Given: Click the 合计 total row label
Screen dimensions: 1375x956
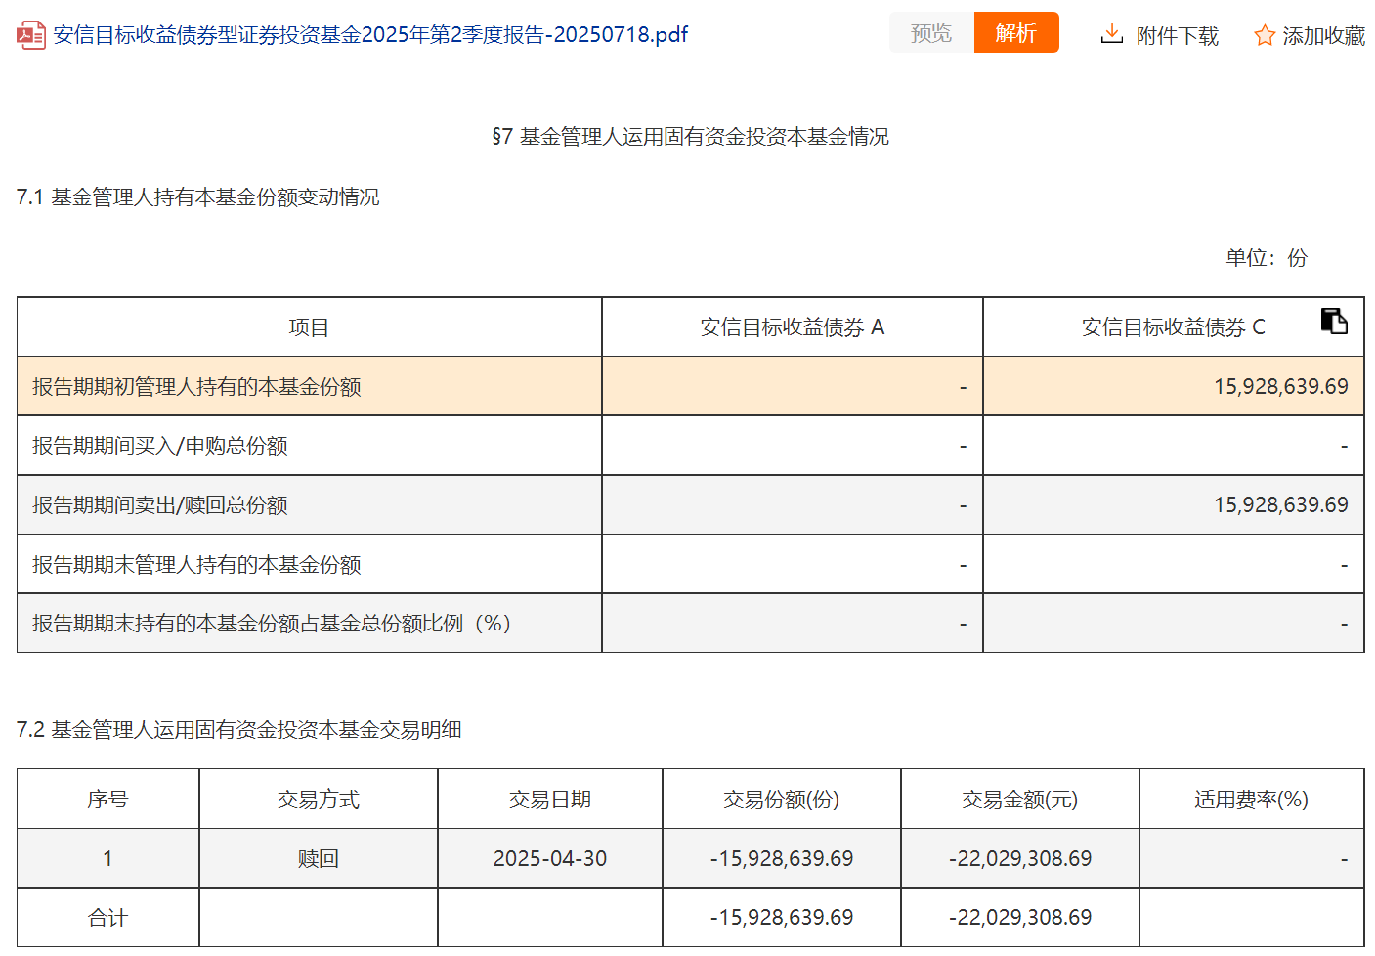Looking at the screenshot, I should point(107,918).
